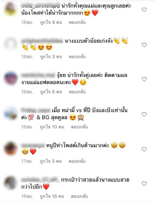Open the avatar next to the หนูปี comment
Viewport: 155px width, 202px height.
pyautogui.click(x=11, y=148)
